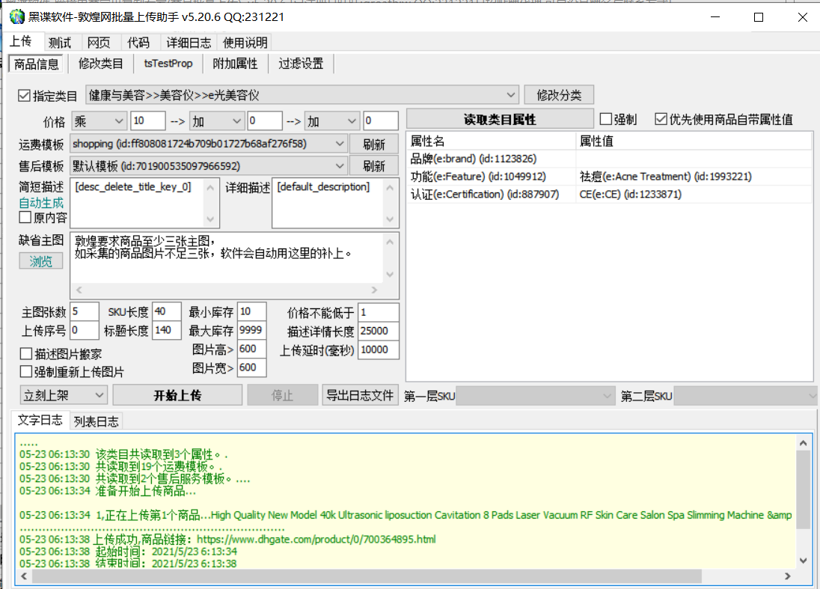Enable 强制重新上传图片 checkbox
This screenshot has height=589, width=820.
25,372
